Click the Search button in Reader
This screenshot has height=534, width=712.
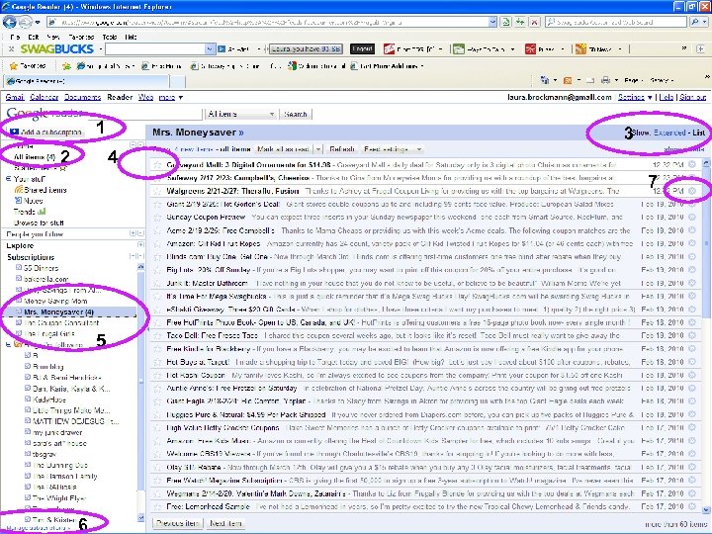pos(295,114)
